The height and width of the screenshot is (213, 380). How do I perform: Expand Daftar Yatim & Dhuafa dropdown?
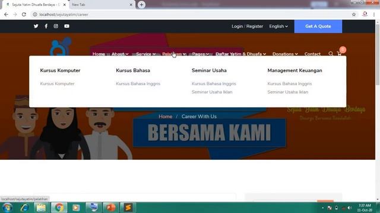coord(240,54)
